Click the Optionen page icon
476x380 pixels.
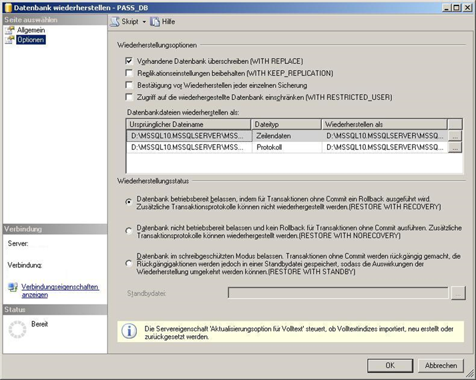coord(9,40)
